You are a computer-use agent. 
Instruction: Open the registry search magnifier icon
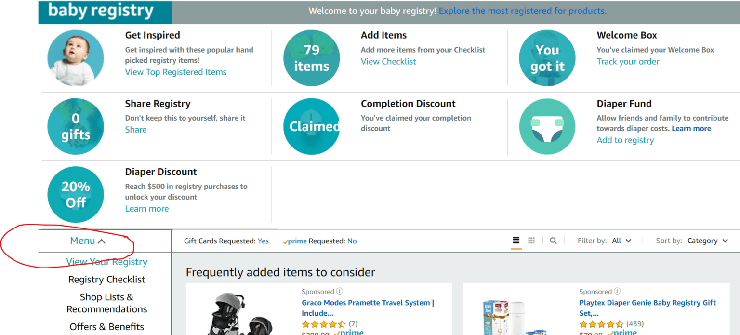pos(553,240)
